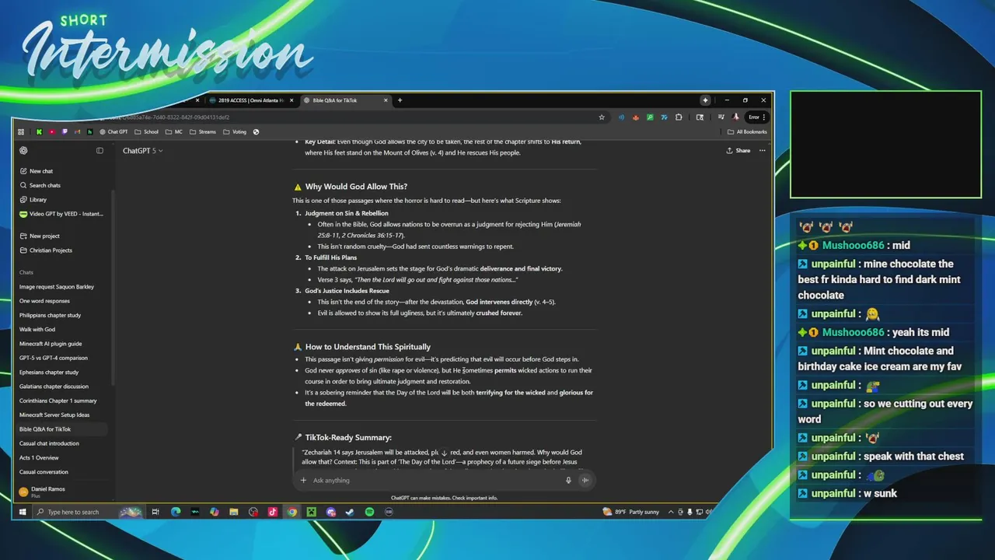
Task: Click the ChatGPT logo icon in sidebar
Action: (23, 151)
